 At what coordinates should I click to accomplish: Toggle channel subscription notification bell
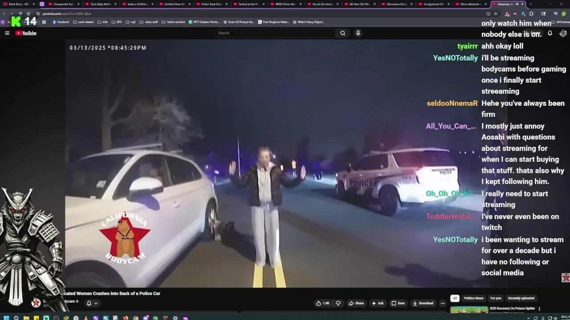click(89, 303)
